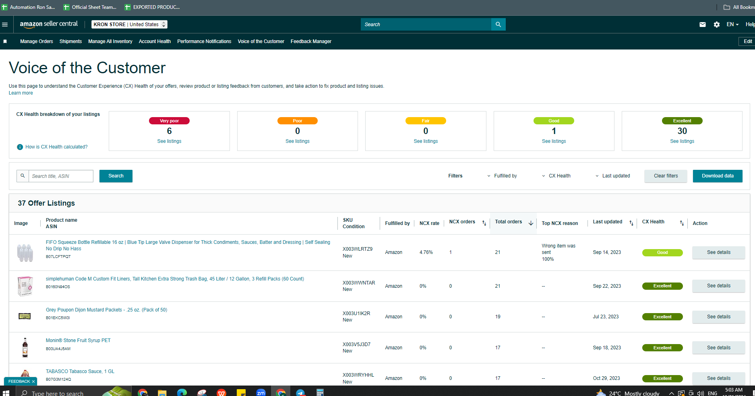
Task: Open Manage All Inventory
Action: click(110, 41)
